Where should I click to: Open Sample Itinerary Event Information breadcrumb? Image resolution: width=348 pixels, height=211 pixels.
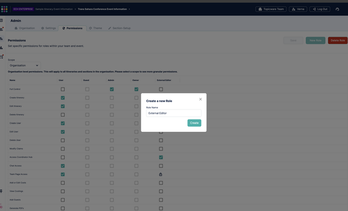point(54,9)
